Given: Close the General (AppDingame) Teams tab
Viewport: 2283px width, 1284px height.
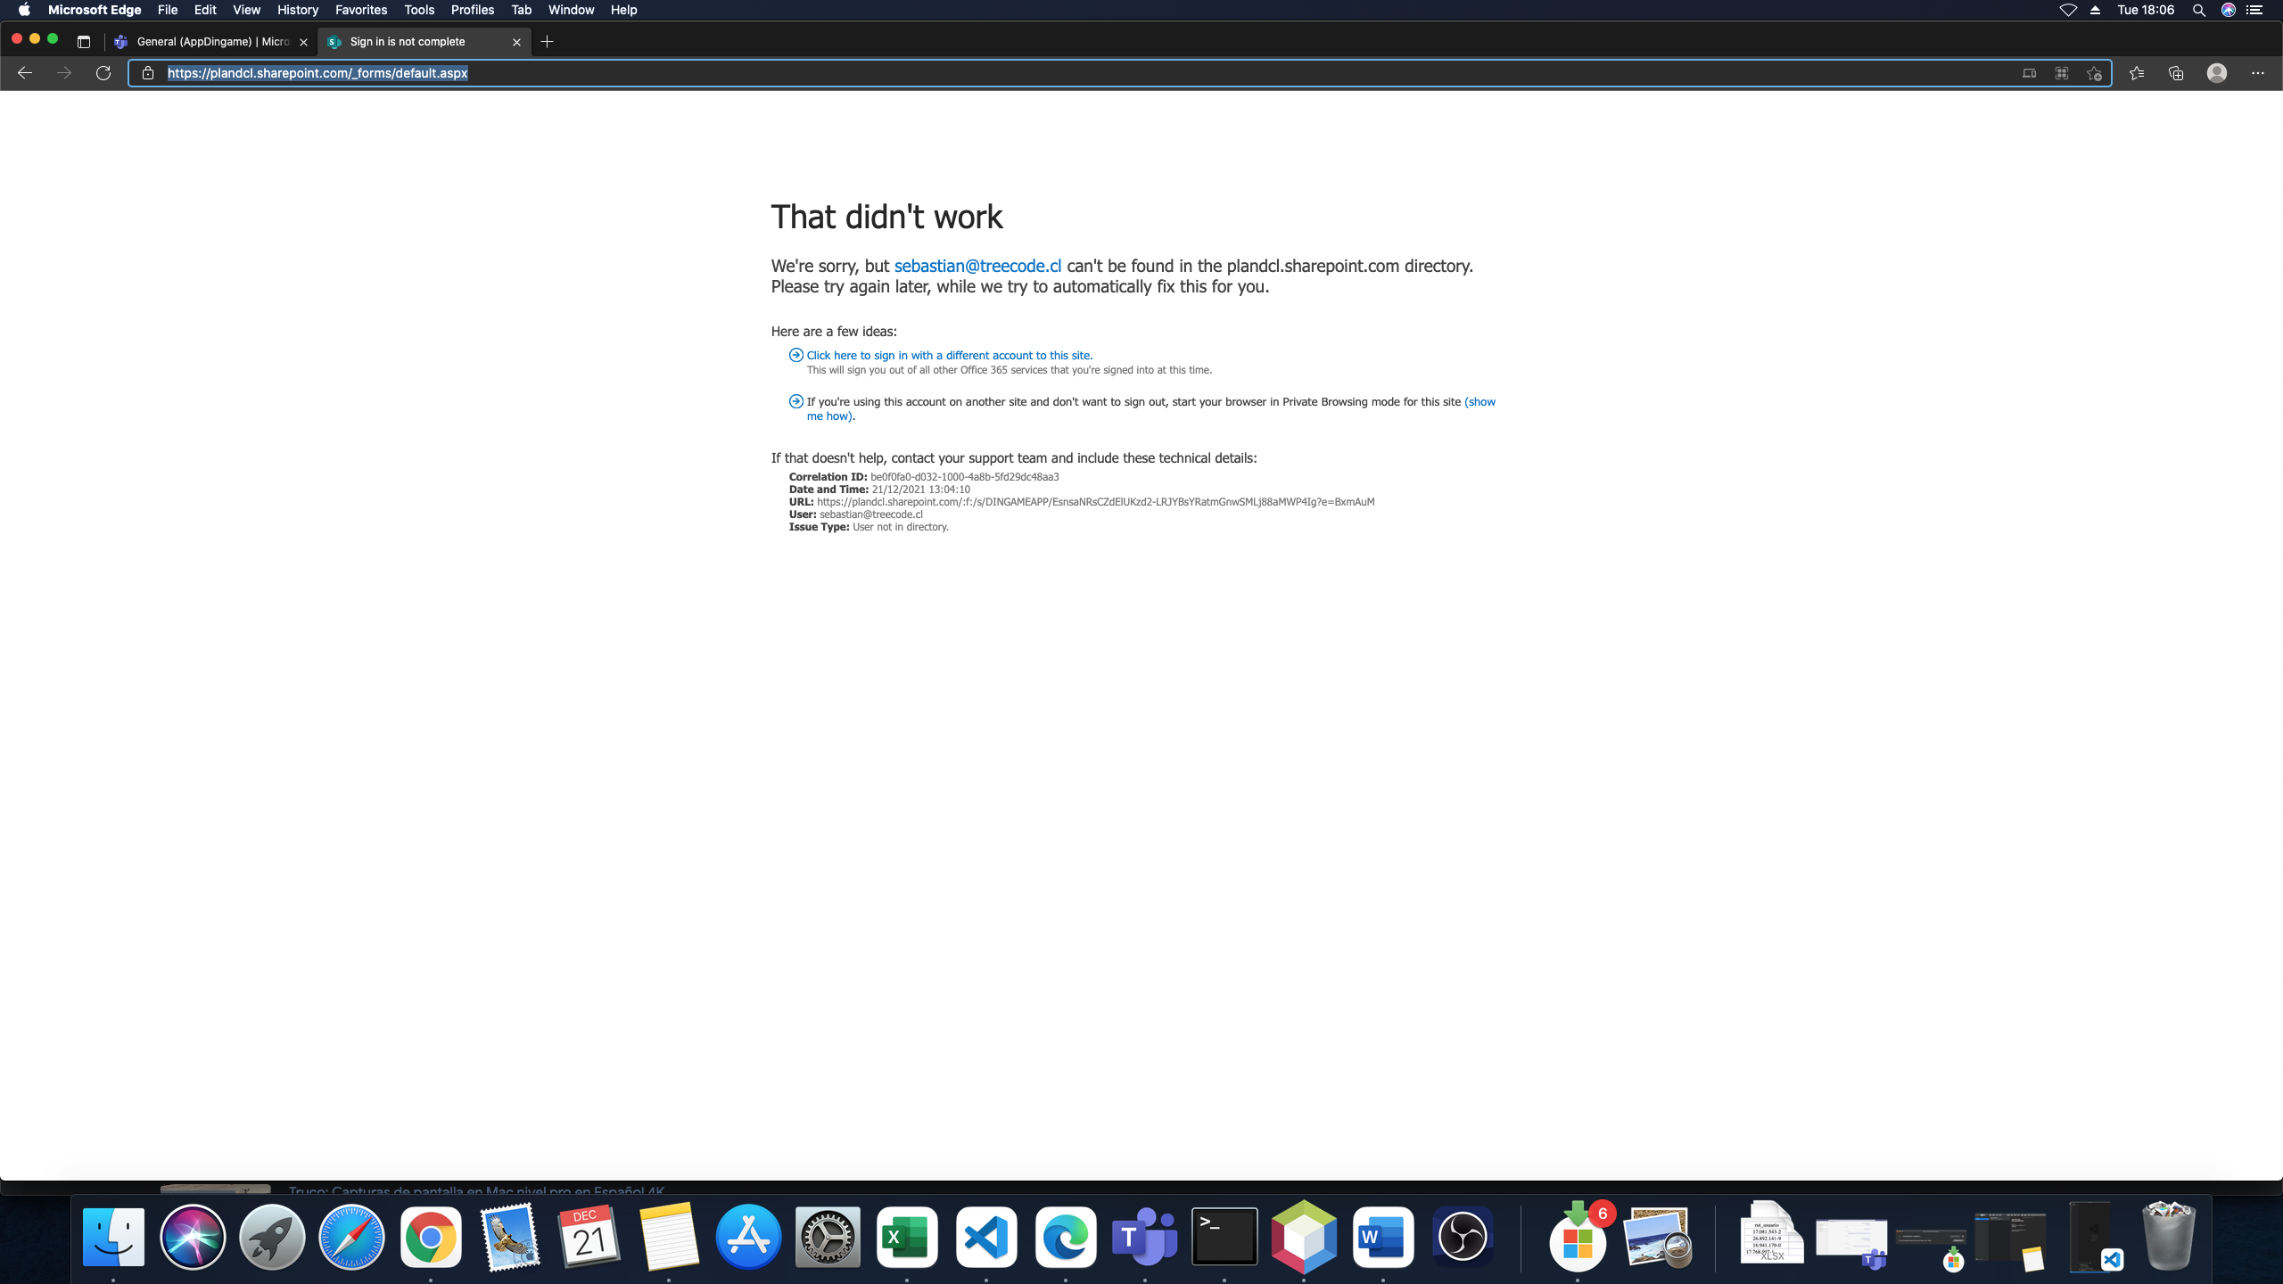Looking at the screenshot, I should tap(303, 42).
